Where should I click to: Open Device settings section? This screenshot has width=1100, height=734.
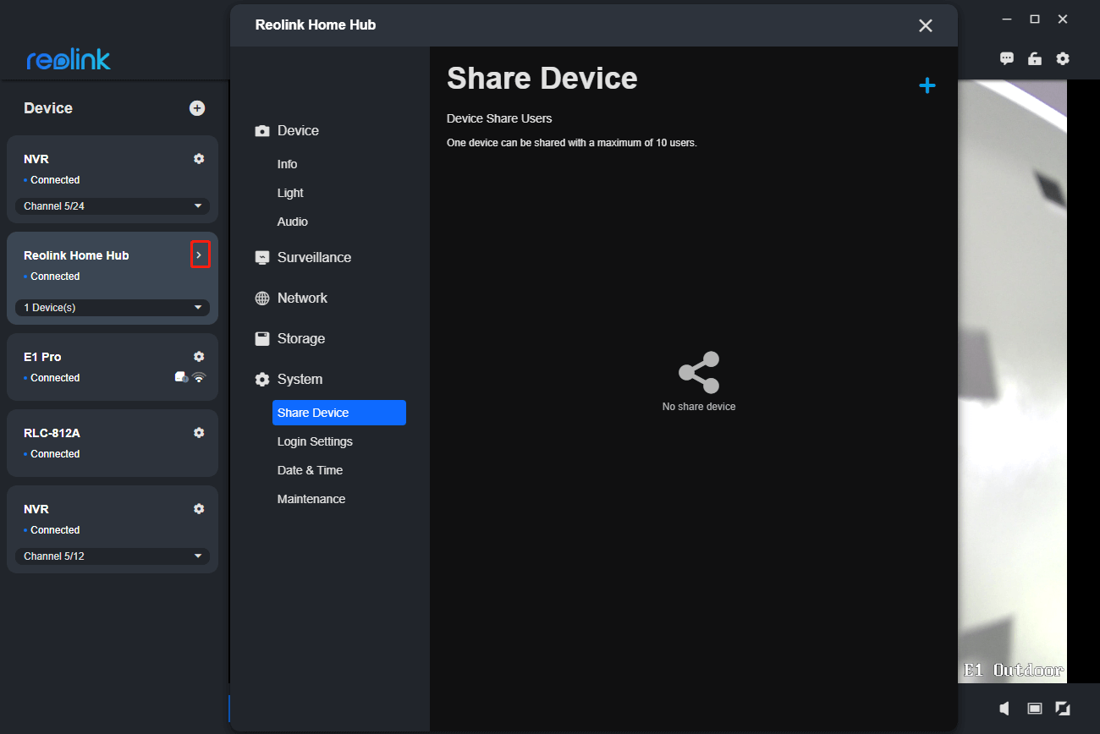click(x=298, y=130)
